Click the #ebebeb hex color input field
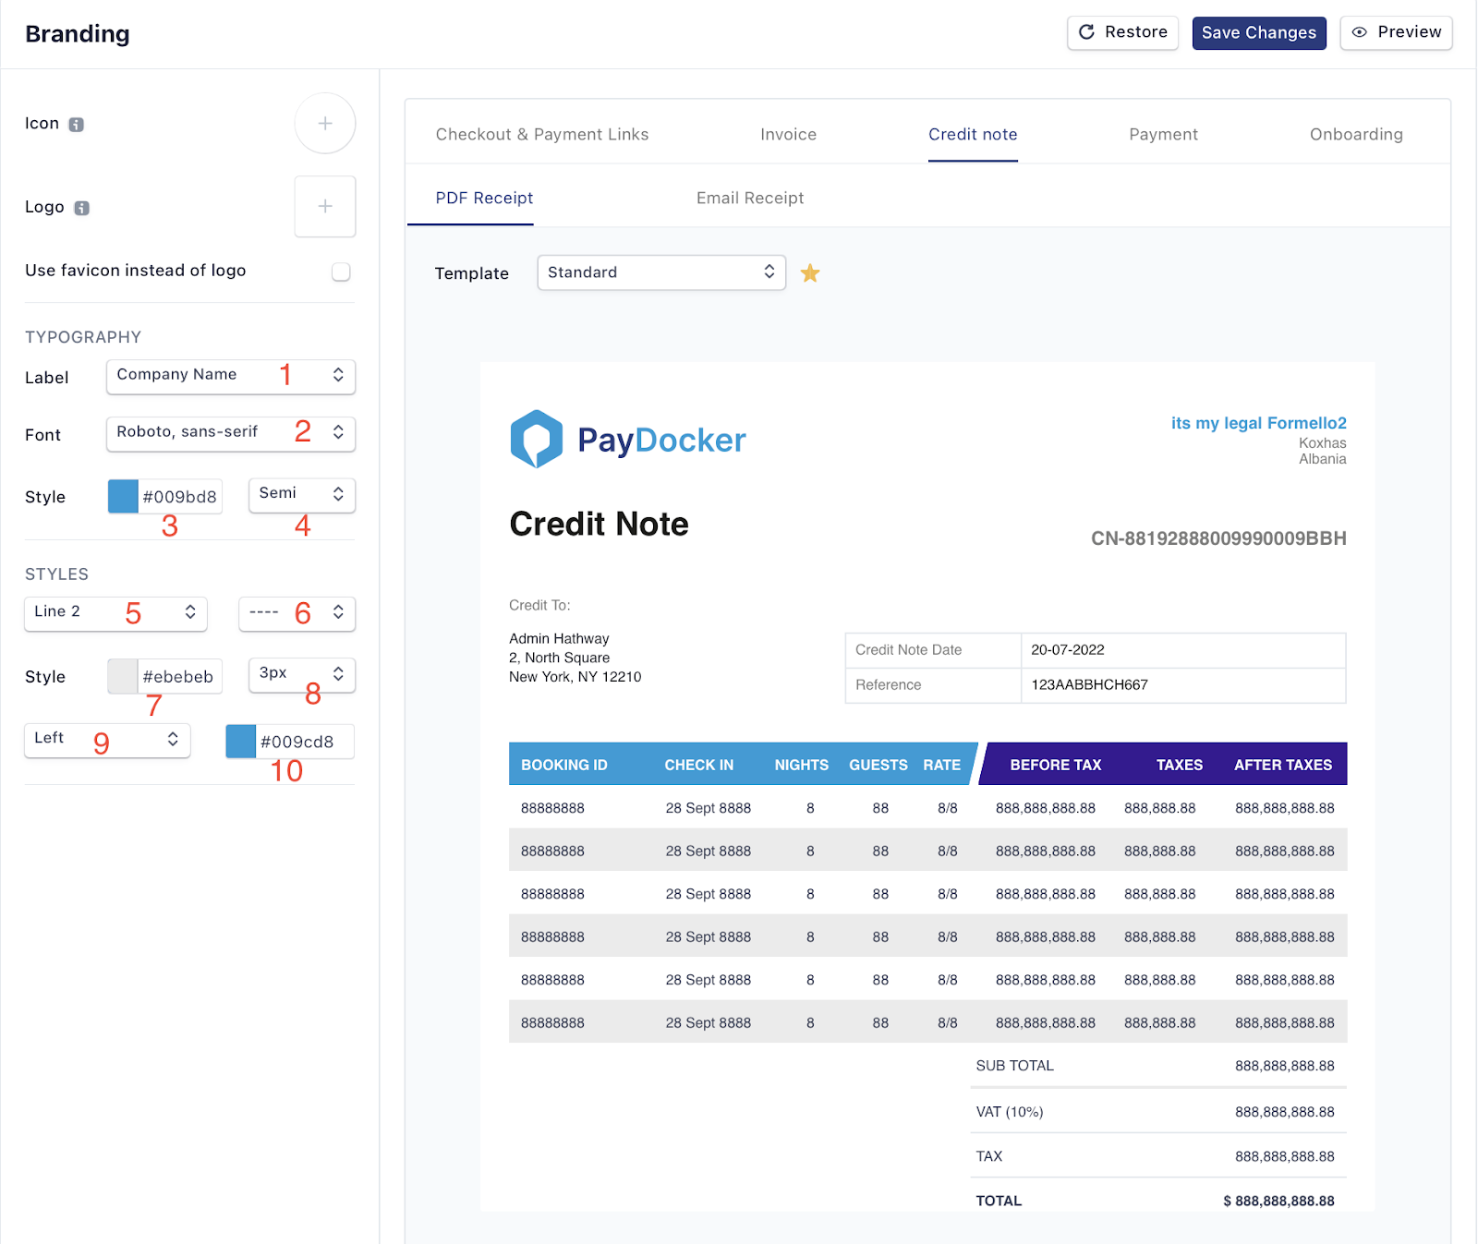 (179, 677)
